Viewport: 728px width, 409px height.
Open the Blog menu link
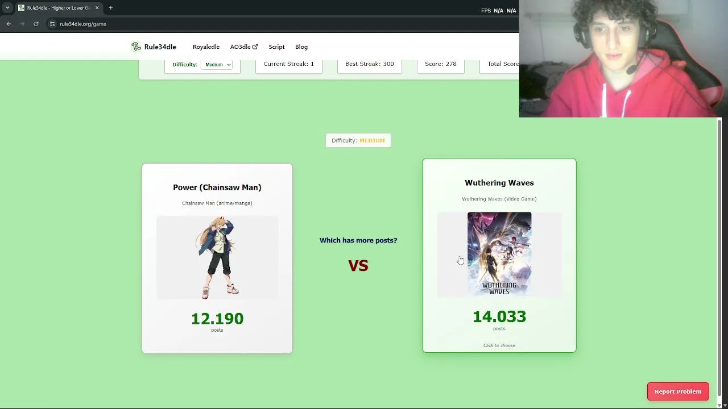click(301, 47)
